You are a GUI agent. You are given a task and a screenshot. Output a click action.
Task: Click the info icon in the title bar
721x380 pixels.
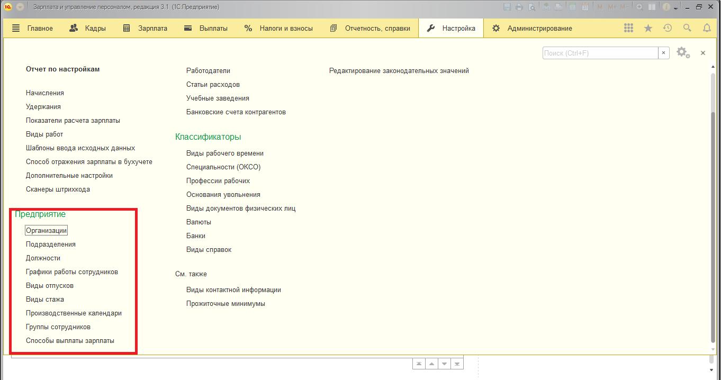(666, 7)
